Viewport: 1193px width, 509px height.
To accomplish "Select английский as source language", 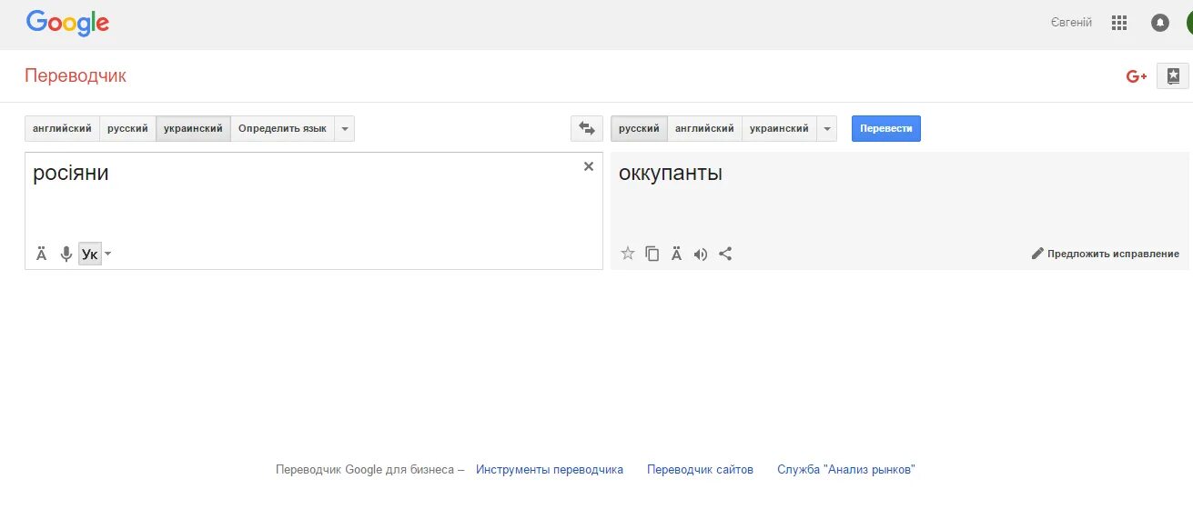I will (x=62, y=129).
